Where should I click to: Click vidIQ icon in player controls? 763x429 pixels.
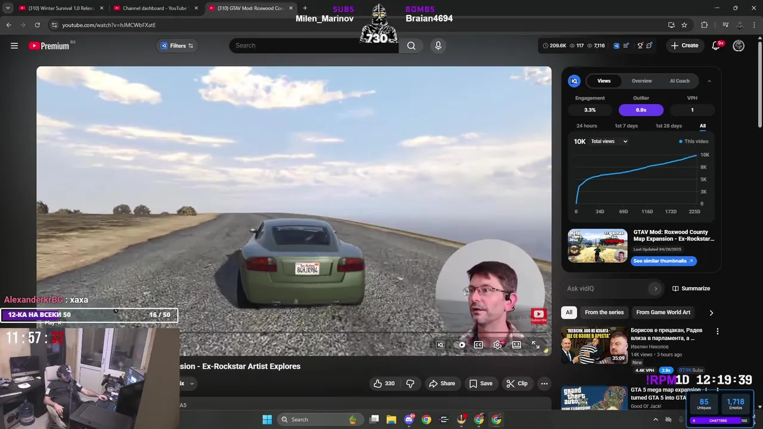tap(441, 344)
